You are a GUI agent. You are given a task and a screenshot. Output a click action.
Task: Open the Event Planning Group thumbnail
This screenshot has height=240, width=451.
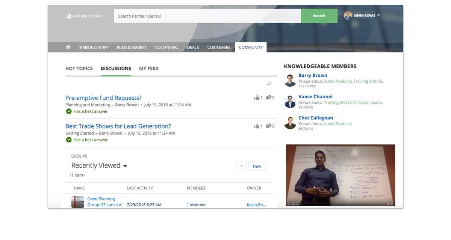pyautogui.click(x=77, y=202)
